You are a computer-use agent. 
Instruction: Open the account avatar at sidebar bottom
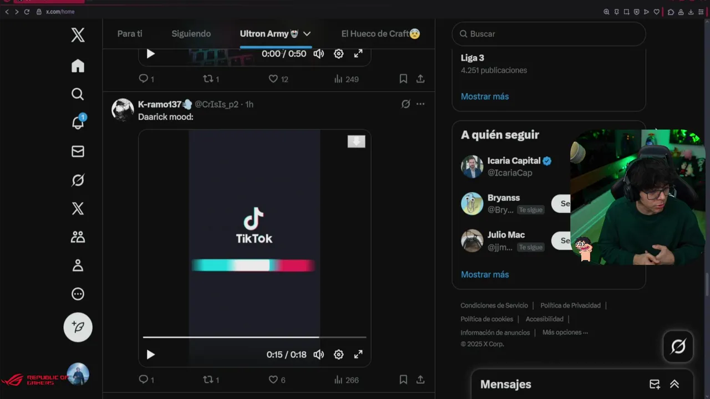(78, 374)
